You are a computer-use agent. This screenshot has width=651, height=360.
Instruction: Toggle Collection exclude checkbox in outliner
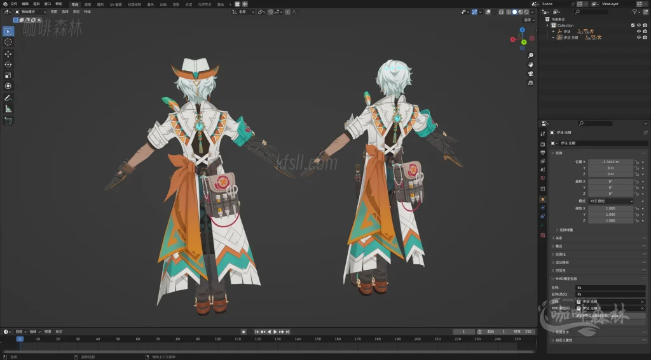click(x=633, y=25)
